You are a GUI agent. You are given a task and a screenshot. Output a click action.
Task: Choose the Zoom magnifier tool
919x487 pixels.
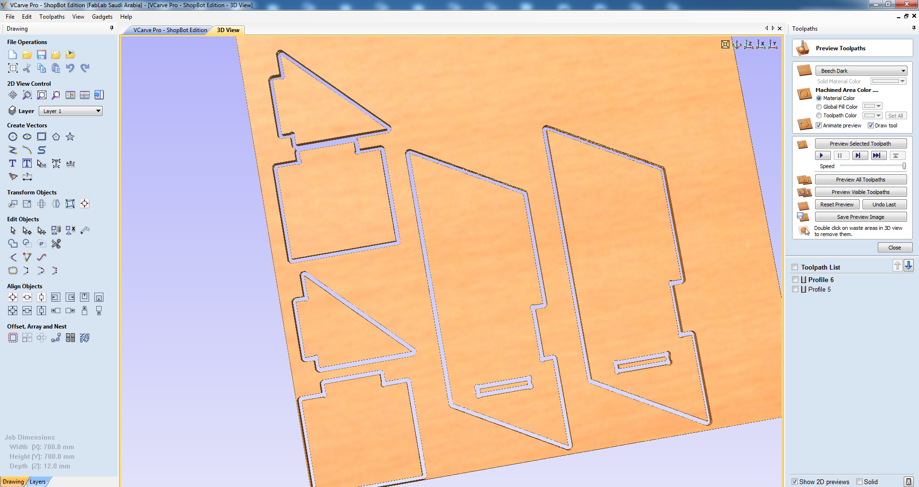27,95
